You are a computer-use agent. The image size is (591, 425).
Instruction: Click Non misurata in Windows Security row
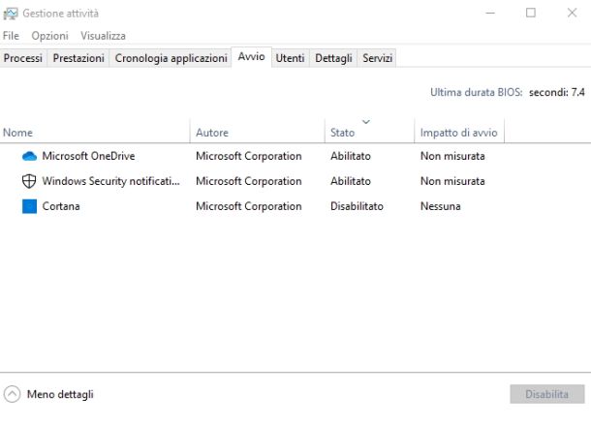452,181
